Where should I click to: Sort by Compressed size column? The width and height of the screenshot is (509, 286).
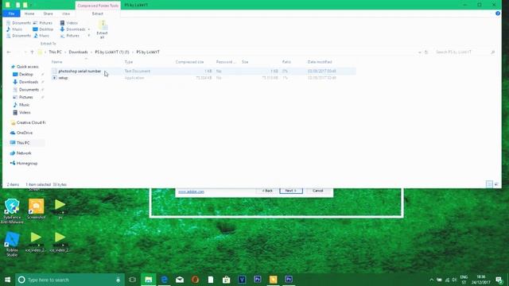tap(189, 62)
